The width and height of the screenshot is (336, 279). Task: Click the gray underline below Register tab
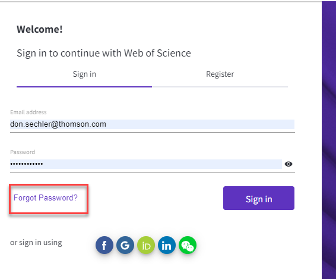(220, 87)
